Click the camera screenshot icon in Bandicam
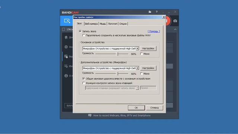238x134 pixels. tap(175, 21)
